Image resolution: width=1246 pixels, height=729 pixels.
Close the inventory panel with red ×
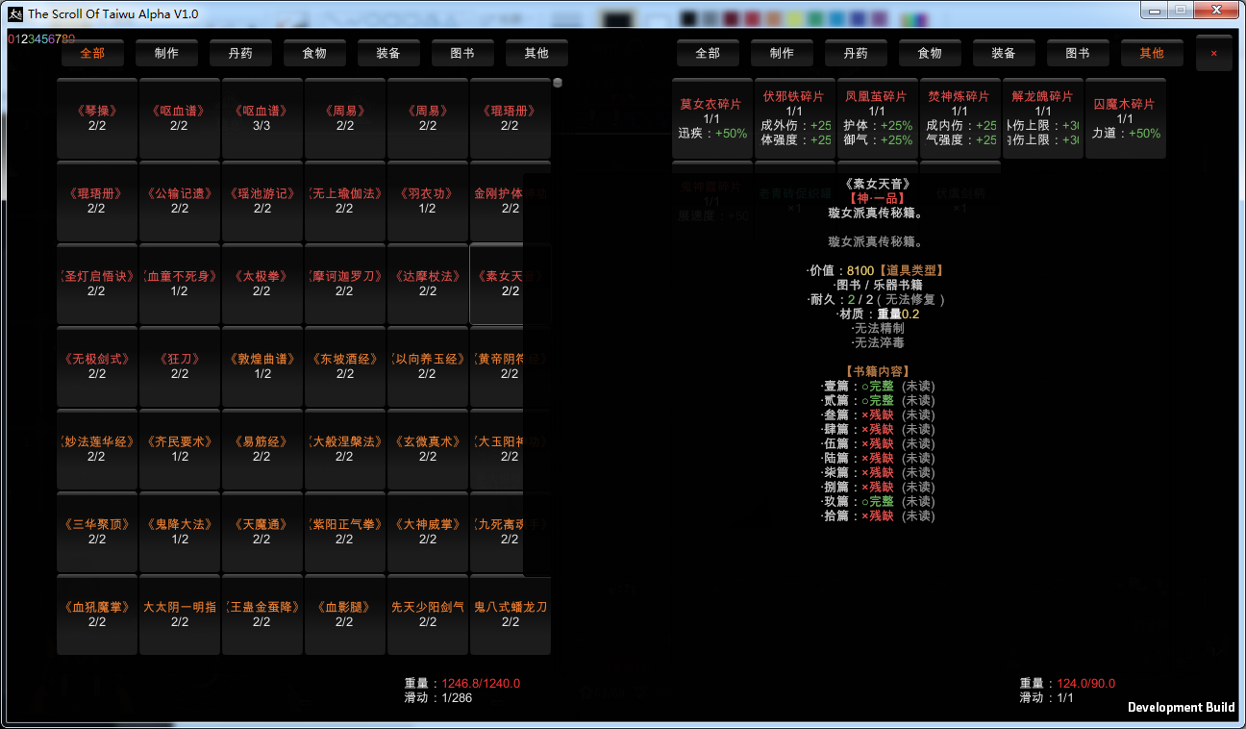[x=1213, y=53]
